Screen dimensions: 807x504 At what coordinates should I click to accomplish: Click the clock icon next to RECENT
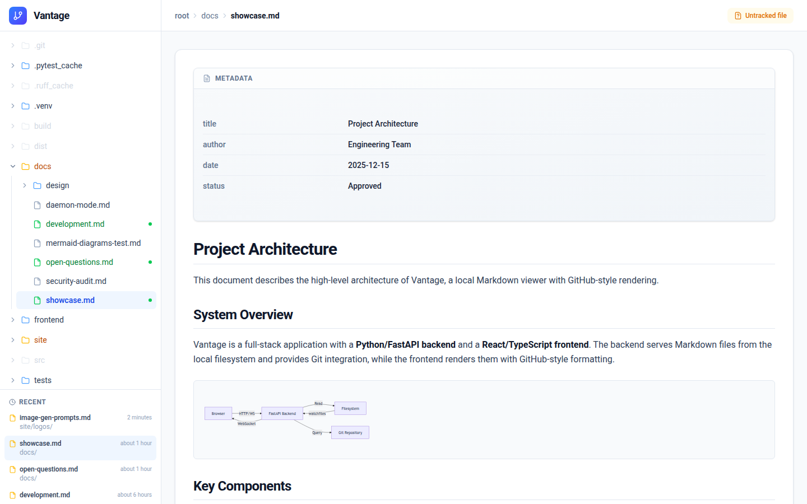[x=12, y=402]
